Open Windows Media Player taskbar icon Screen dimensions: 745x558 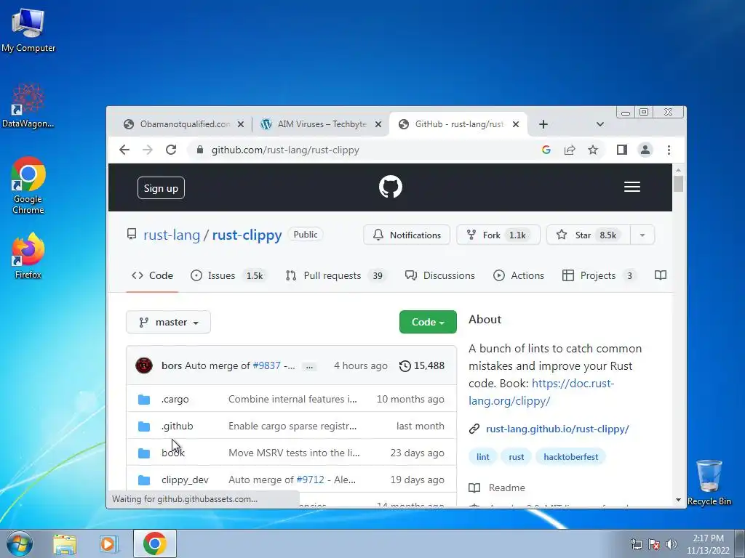108,544
